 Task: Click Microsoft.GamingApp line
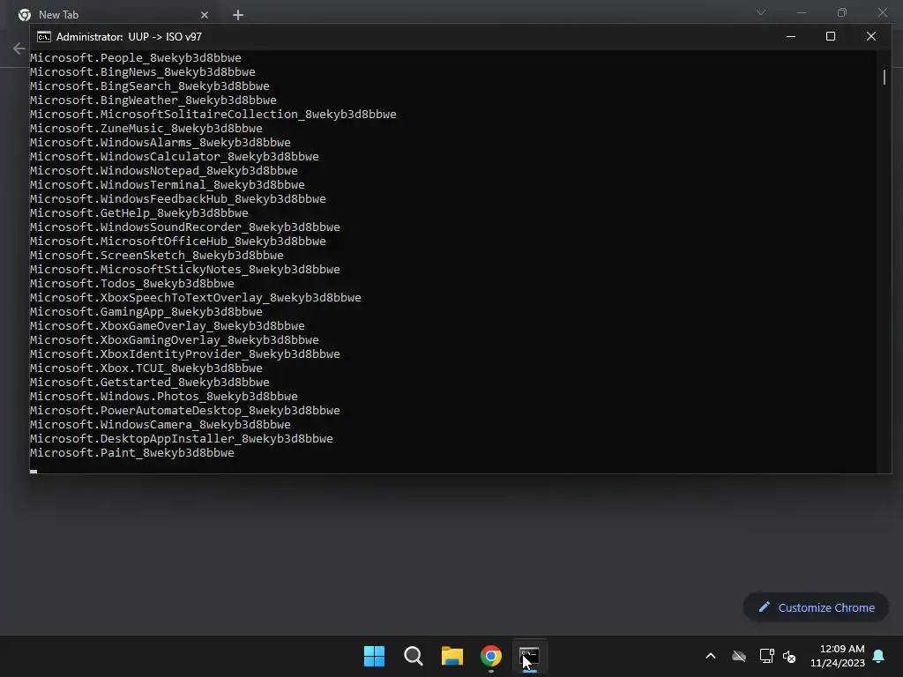click(x=146, y=311)
